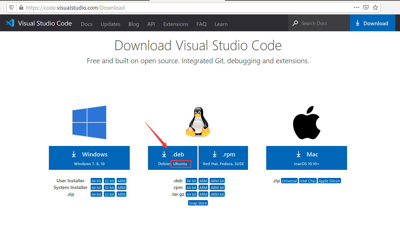Open the browser page actions ellipsis menu
Viewport: 400px width, 225px height.
pyautogui.click(x=357, y=8)
